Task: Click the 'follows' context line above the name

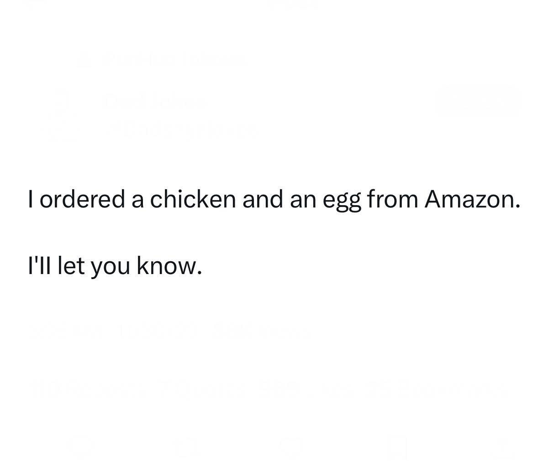Action: (x=174, y=59)
